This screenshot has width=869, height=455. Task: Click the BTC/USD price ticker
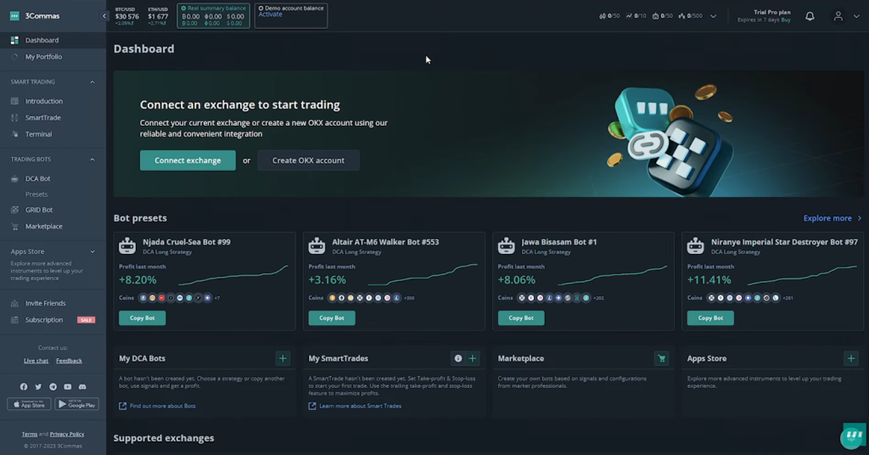126,16
